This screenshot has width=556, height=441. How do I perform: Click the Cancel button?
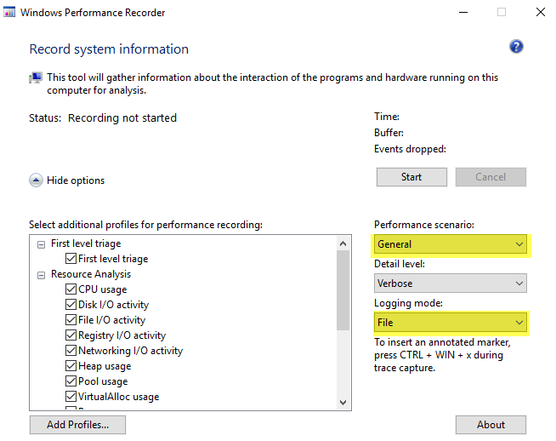[491, 177]
